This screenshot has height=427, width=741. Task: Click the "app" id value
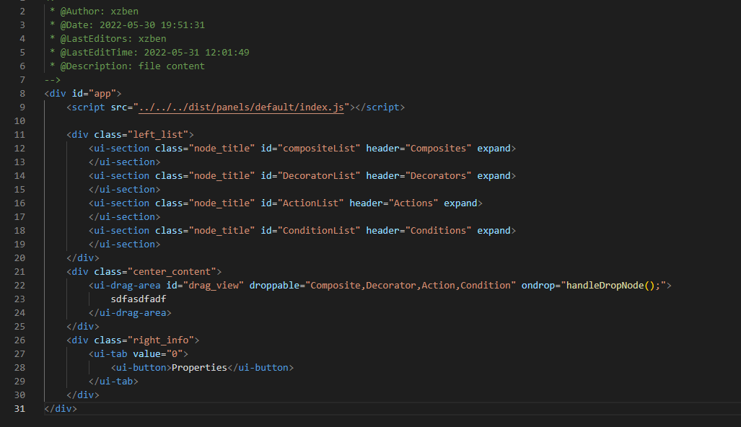click(102, 94)
